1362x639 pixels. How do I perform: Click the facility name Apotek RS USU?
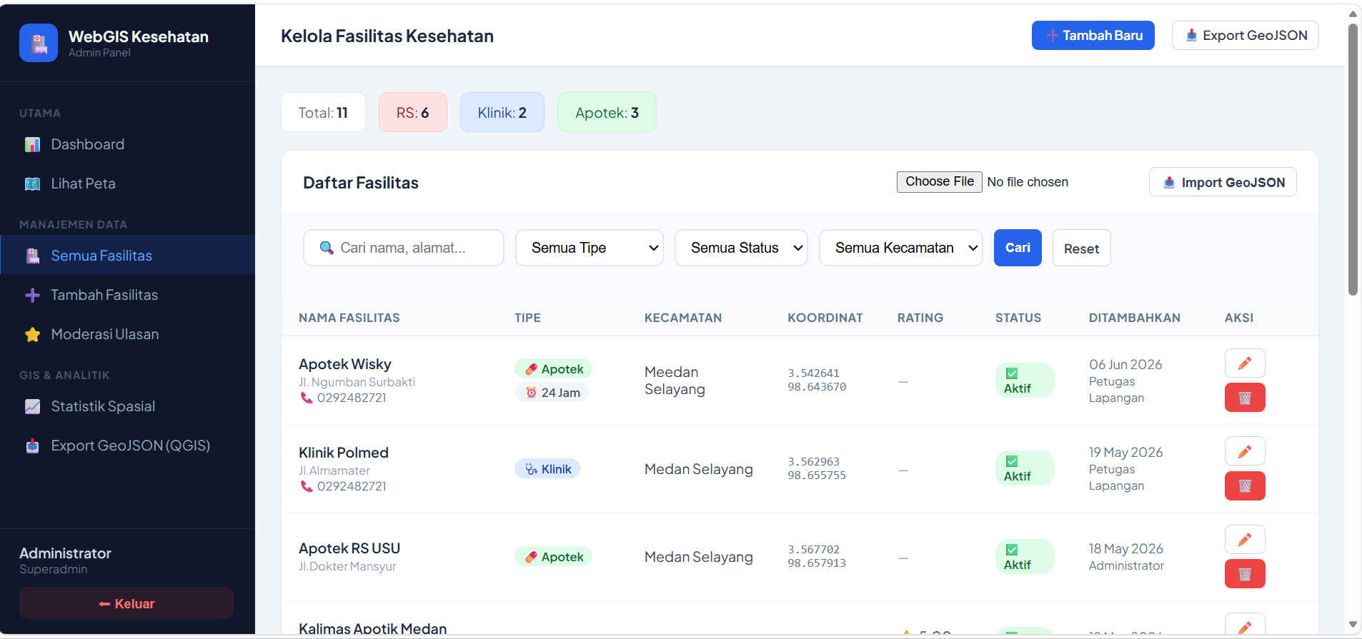(x=349, y=548)
